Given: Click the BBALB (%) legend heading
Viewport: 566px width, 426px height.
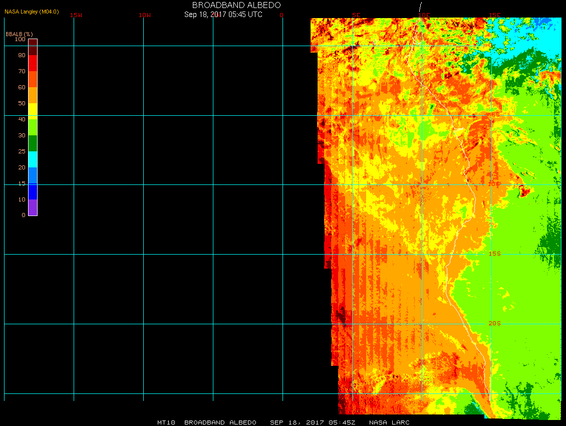Looking at the screenshot, I should (x=19, y=34).
